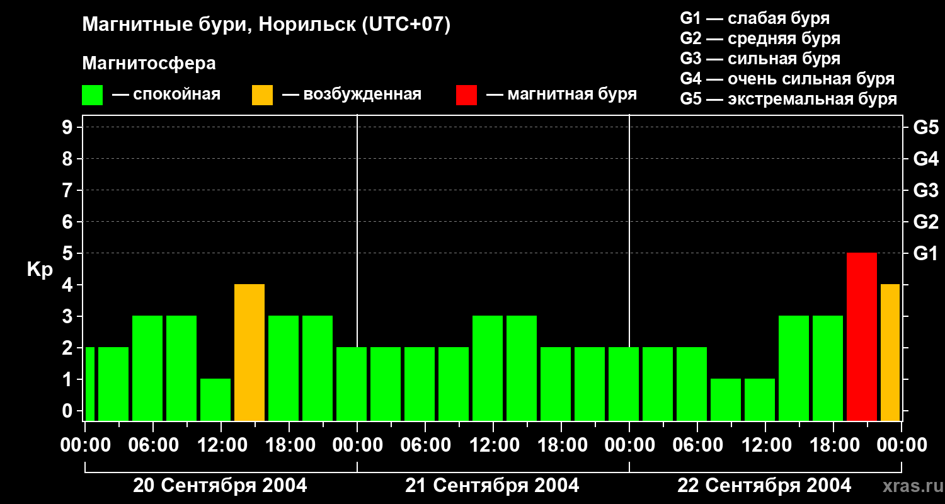Click the '12:00' time label above 21 Сентября
Image resolution: width=945 pixels, height=504 pixels.
pyautogui.click(x=493, y=445)
